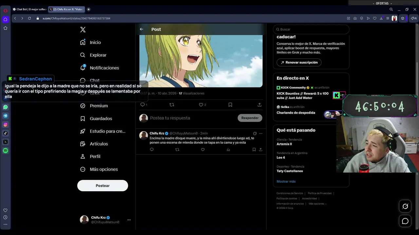Like the main post heart icon
The height and width of the screenshot is (235, 419).
[201, 105]
